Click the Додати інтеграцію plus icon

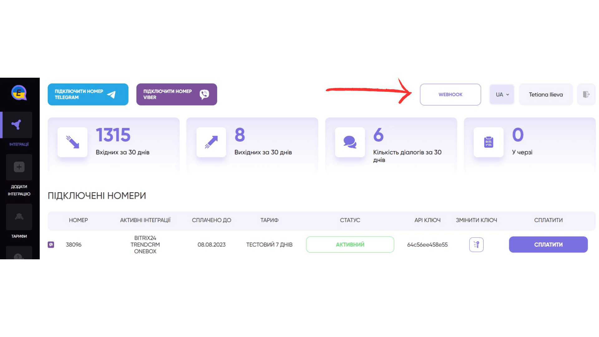(x=19, y=167)
